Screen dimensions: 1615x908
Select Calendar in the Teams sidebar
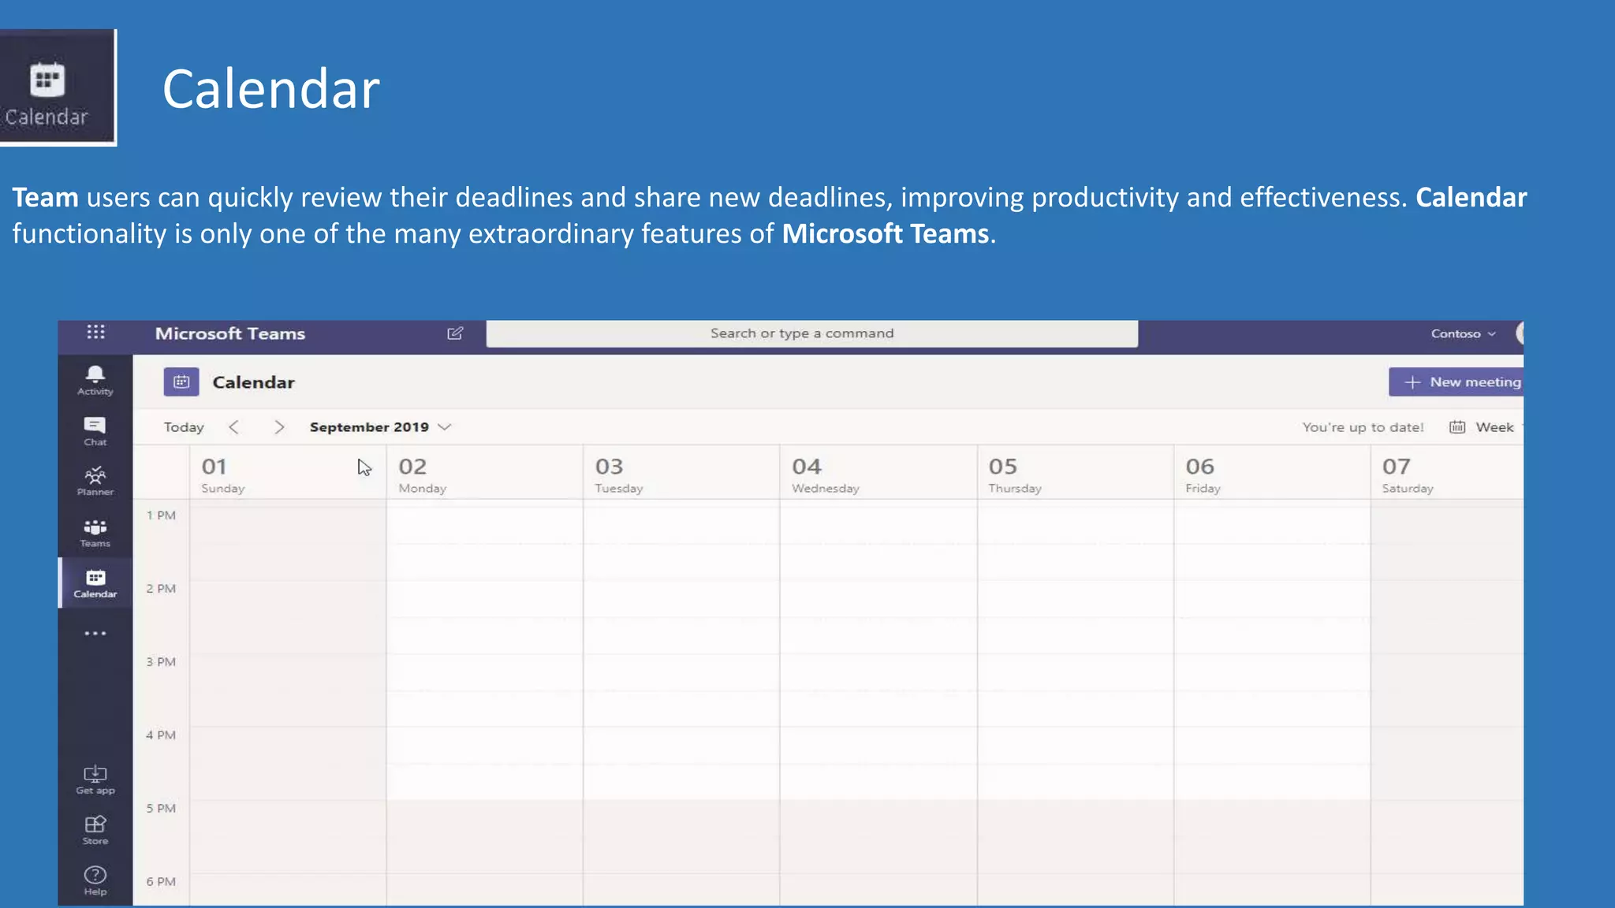tap(95, 584)
